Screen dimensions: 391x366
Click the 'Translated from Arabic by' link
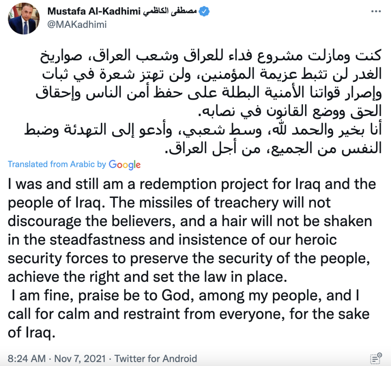click(57, 165)
